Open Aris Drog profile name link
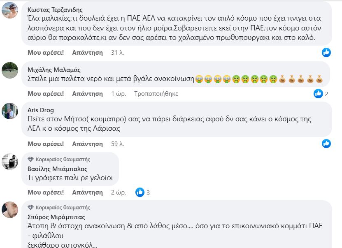 [40, 110]
